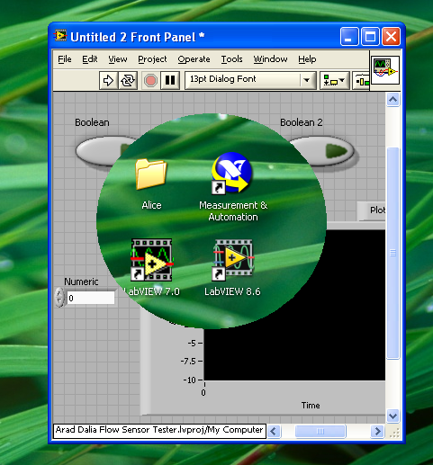Open the Tools menu
Viewport: 433px width, 465px height.
pyautogui.click(x=231, y=59)
